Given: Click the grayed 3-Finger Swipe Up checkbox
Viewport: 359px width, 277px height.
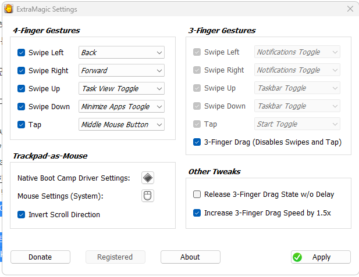Looking at the screenshot, I should point(197,88).
